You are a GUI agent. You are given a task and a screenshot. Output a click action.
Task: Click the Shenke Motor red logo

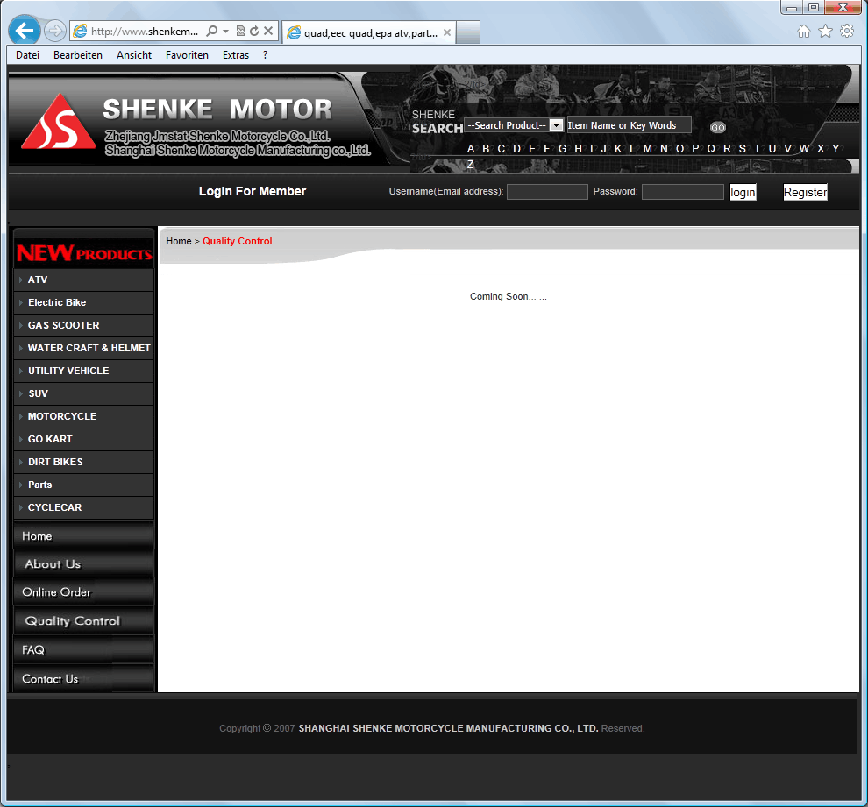click(58, 122)
